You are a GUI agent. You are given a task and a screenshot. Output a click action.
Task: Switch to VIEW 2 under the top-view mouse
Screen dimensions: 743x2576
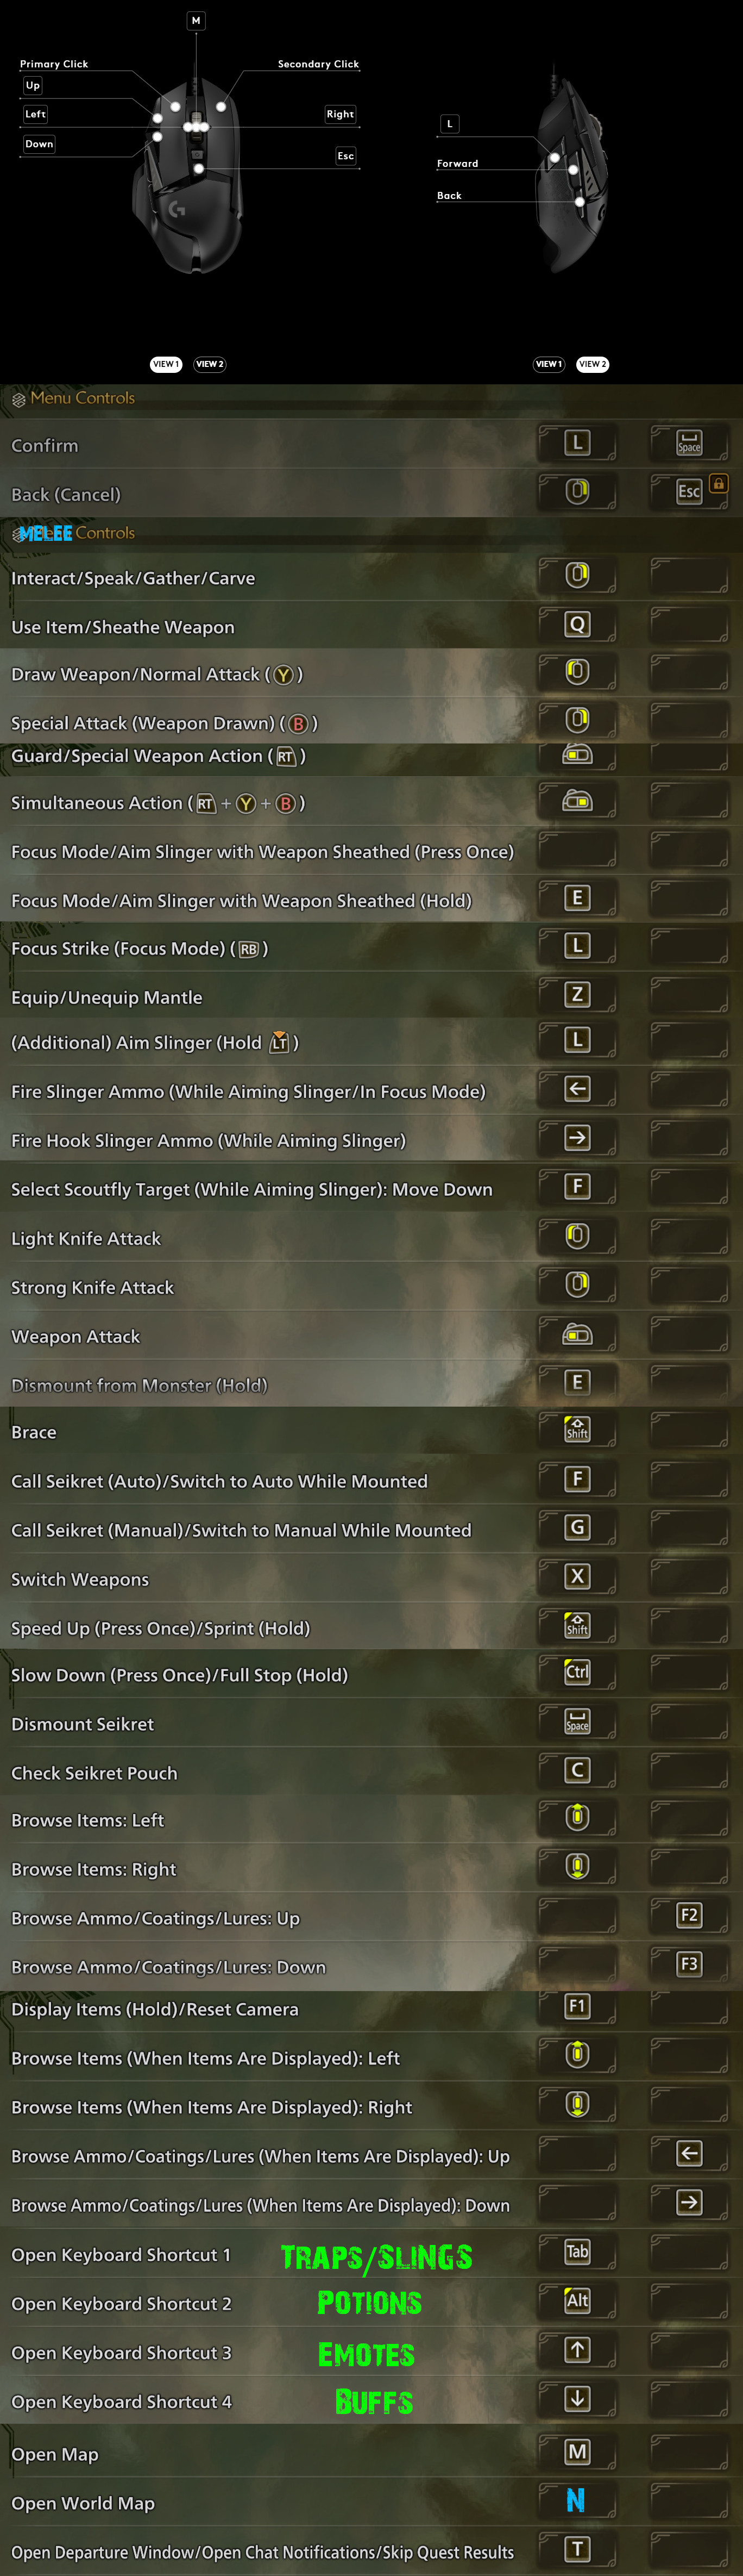point(210,364)
